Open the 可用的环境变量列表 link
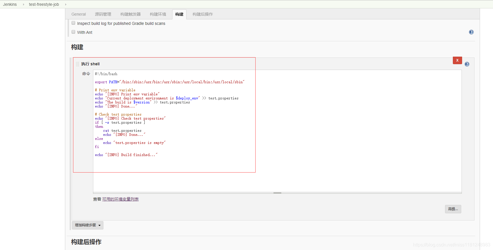The height and width of the screenshot is (250, 493). point(120,199)
